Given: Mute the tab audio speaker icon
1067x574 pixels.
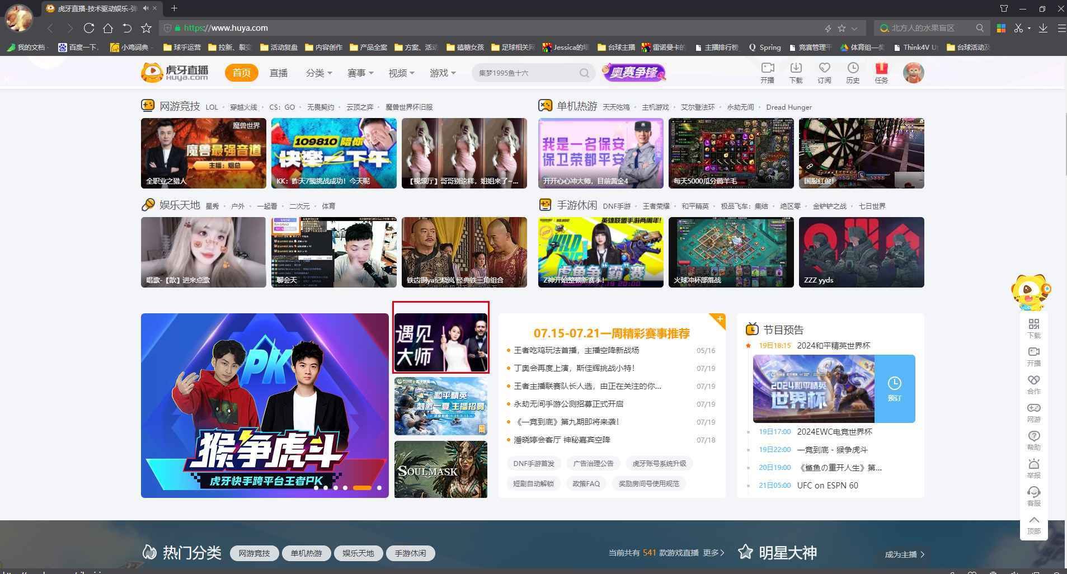Looking at the screenshot, I should click(x=145, y=8).
